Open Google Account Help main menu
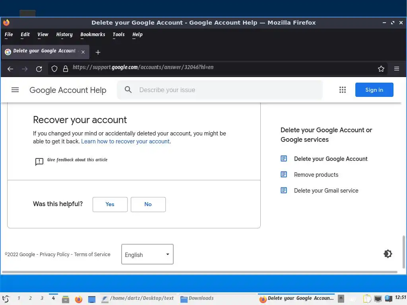 (x=15, y=90)
